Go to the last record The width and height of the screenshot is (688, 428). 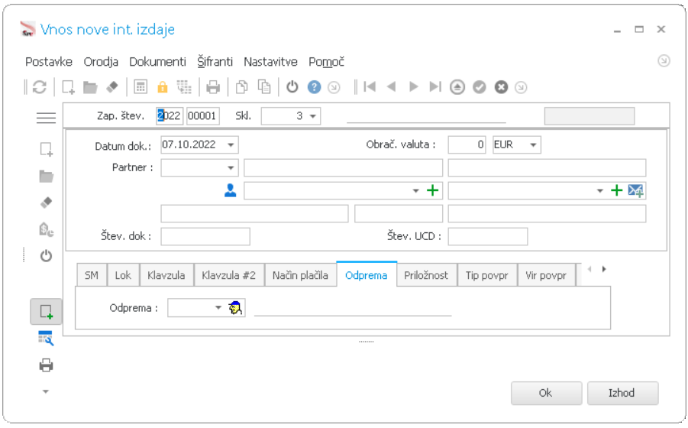click(x=435, y=87)
